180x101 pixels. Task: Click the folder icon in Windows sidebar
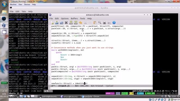pyautogui.click(x=4, y=12)
